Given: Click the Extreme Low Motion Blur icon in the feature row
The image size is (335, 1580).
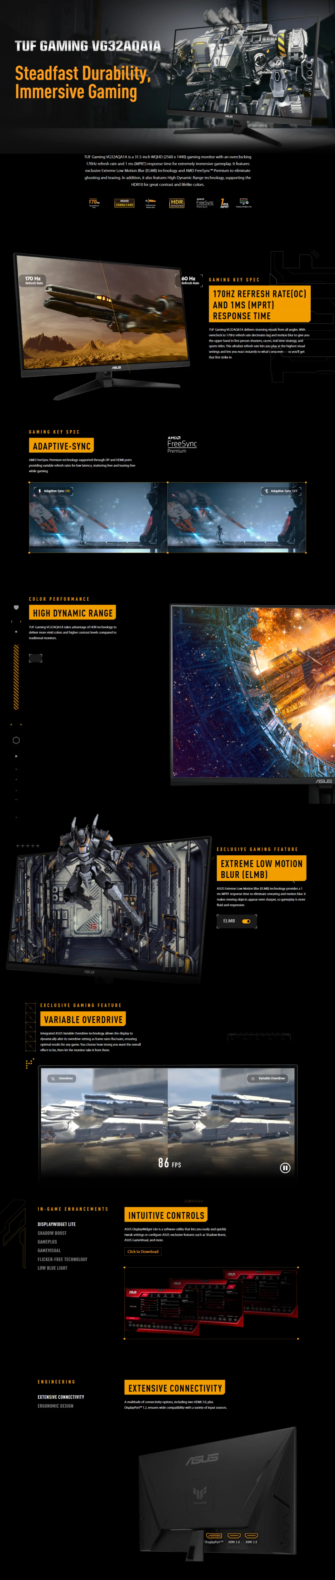Looking at the screenshot, I should [x=150, y=203].
